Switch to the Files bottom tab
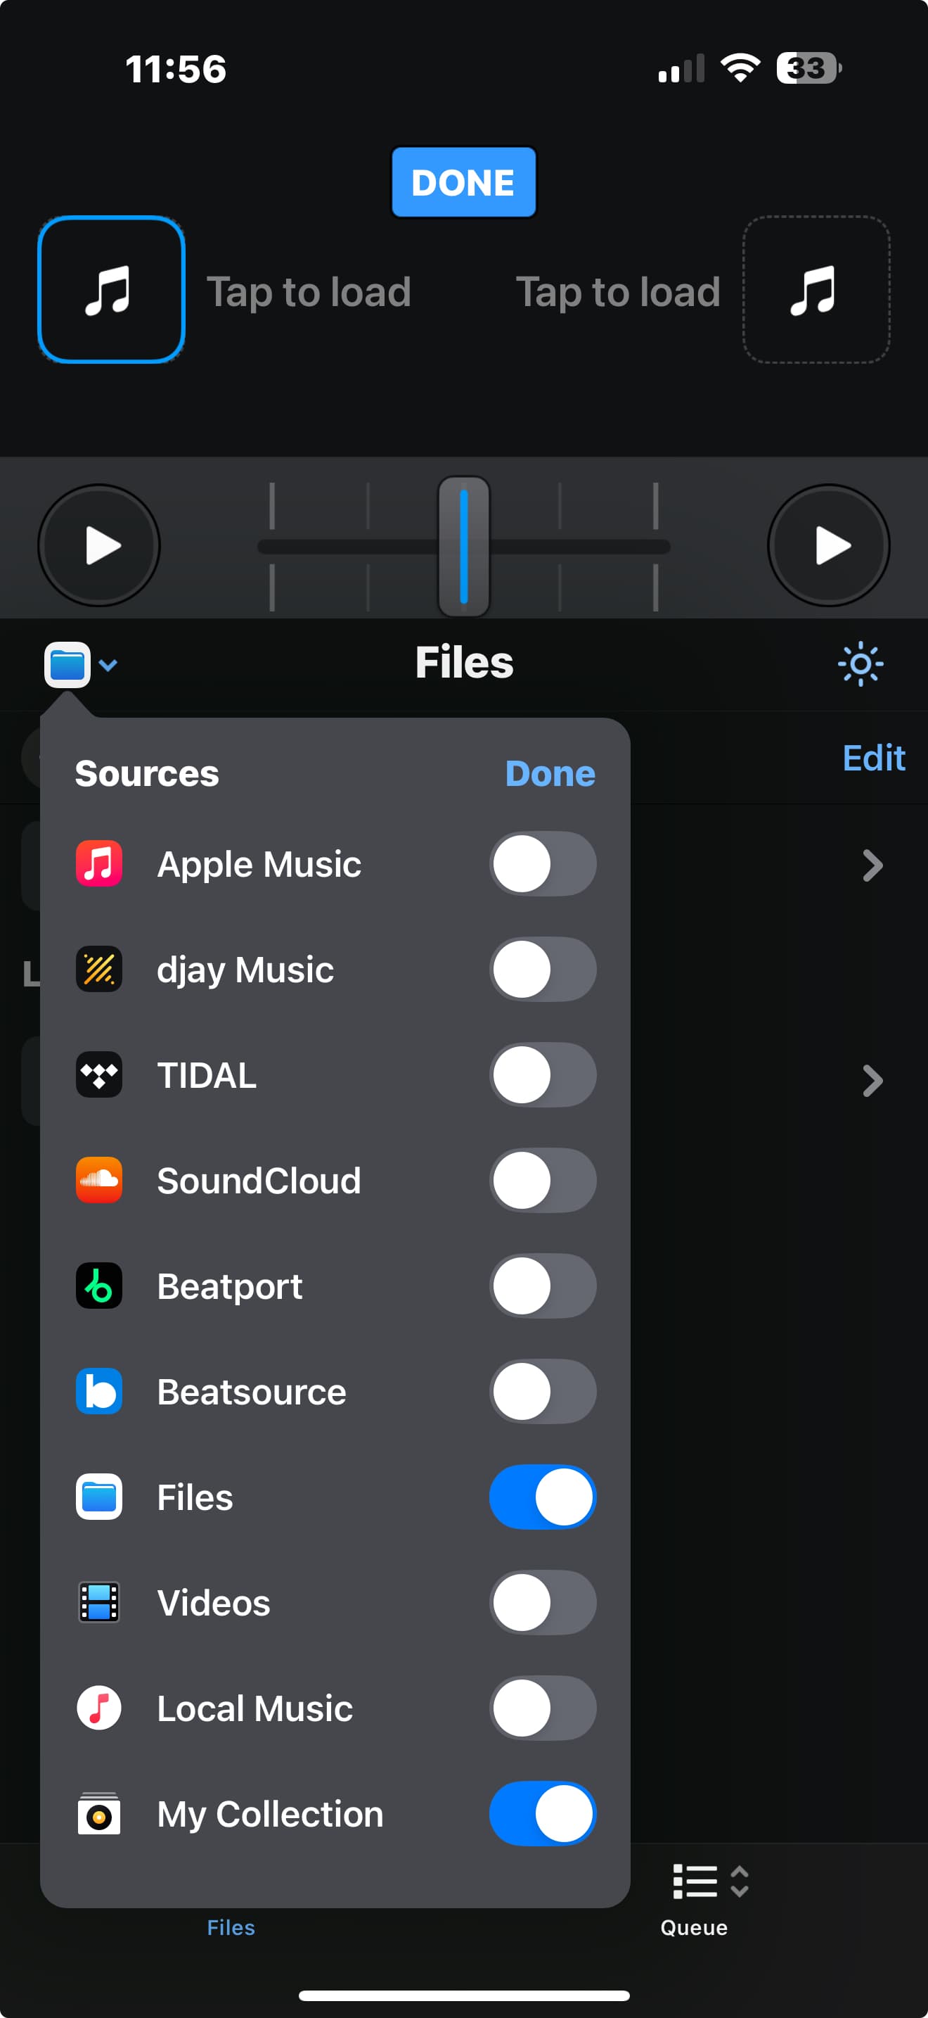The width and height of the screenshot is (928, 2018). 231,1927
